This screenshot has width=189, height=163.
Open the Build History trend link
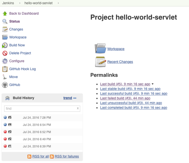click(x=68, y=98)
